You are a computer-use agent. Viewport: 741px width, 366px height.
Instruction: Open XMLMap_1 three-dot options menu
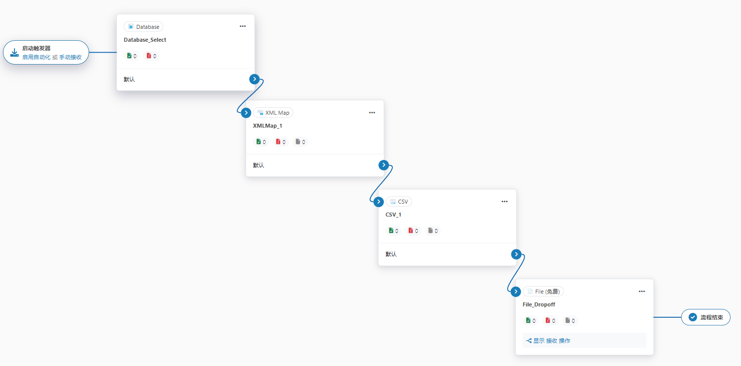tap(372, 113)
